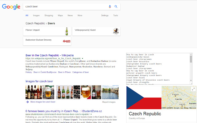
Task: Click the Budweiser Budvar red logo
Action: click(x=66, y=41)
